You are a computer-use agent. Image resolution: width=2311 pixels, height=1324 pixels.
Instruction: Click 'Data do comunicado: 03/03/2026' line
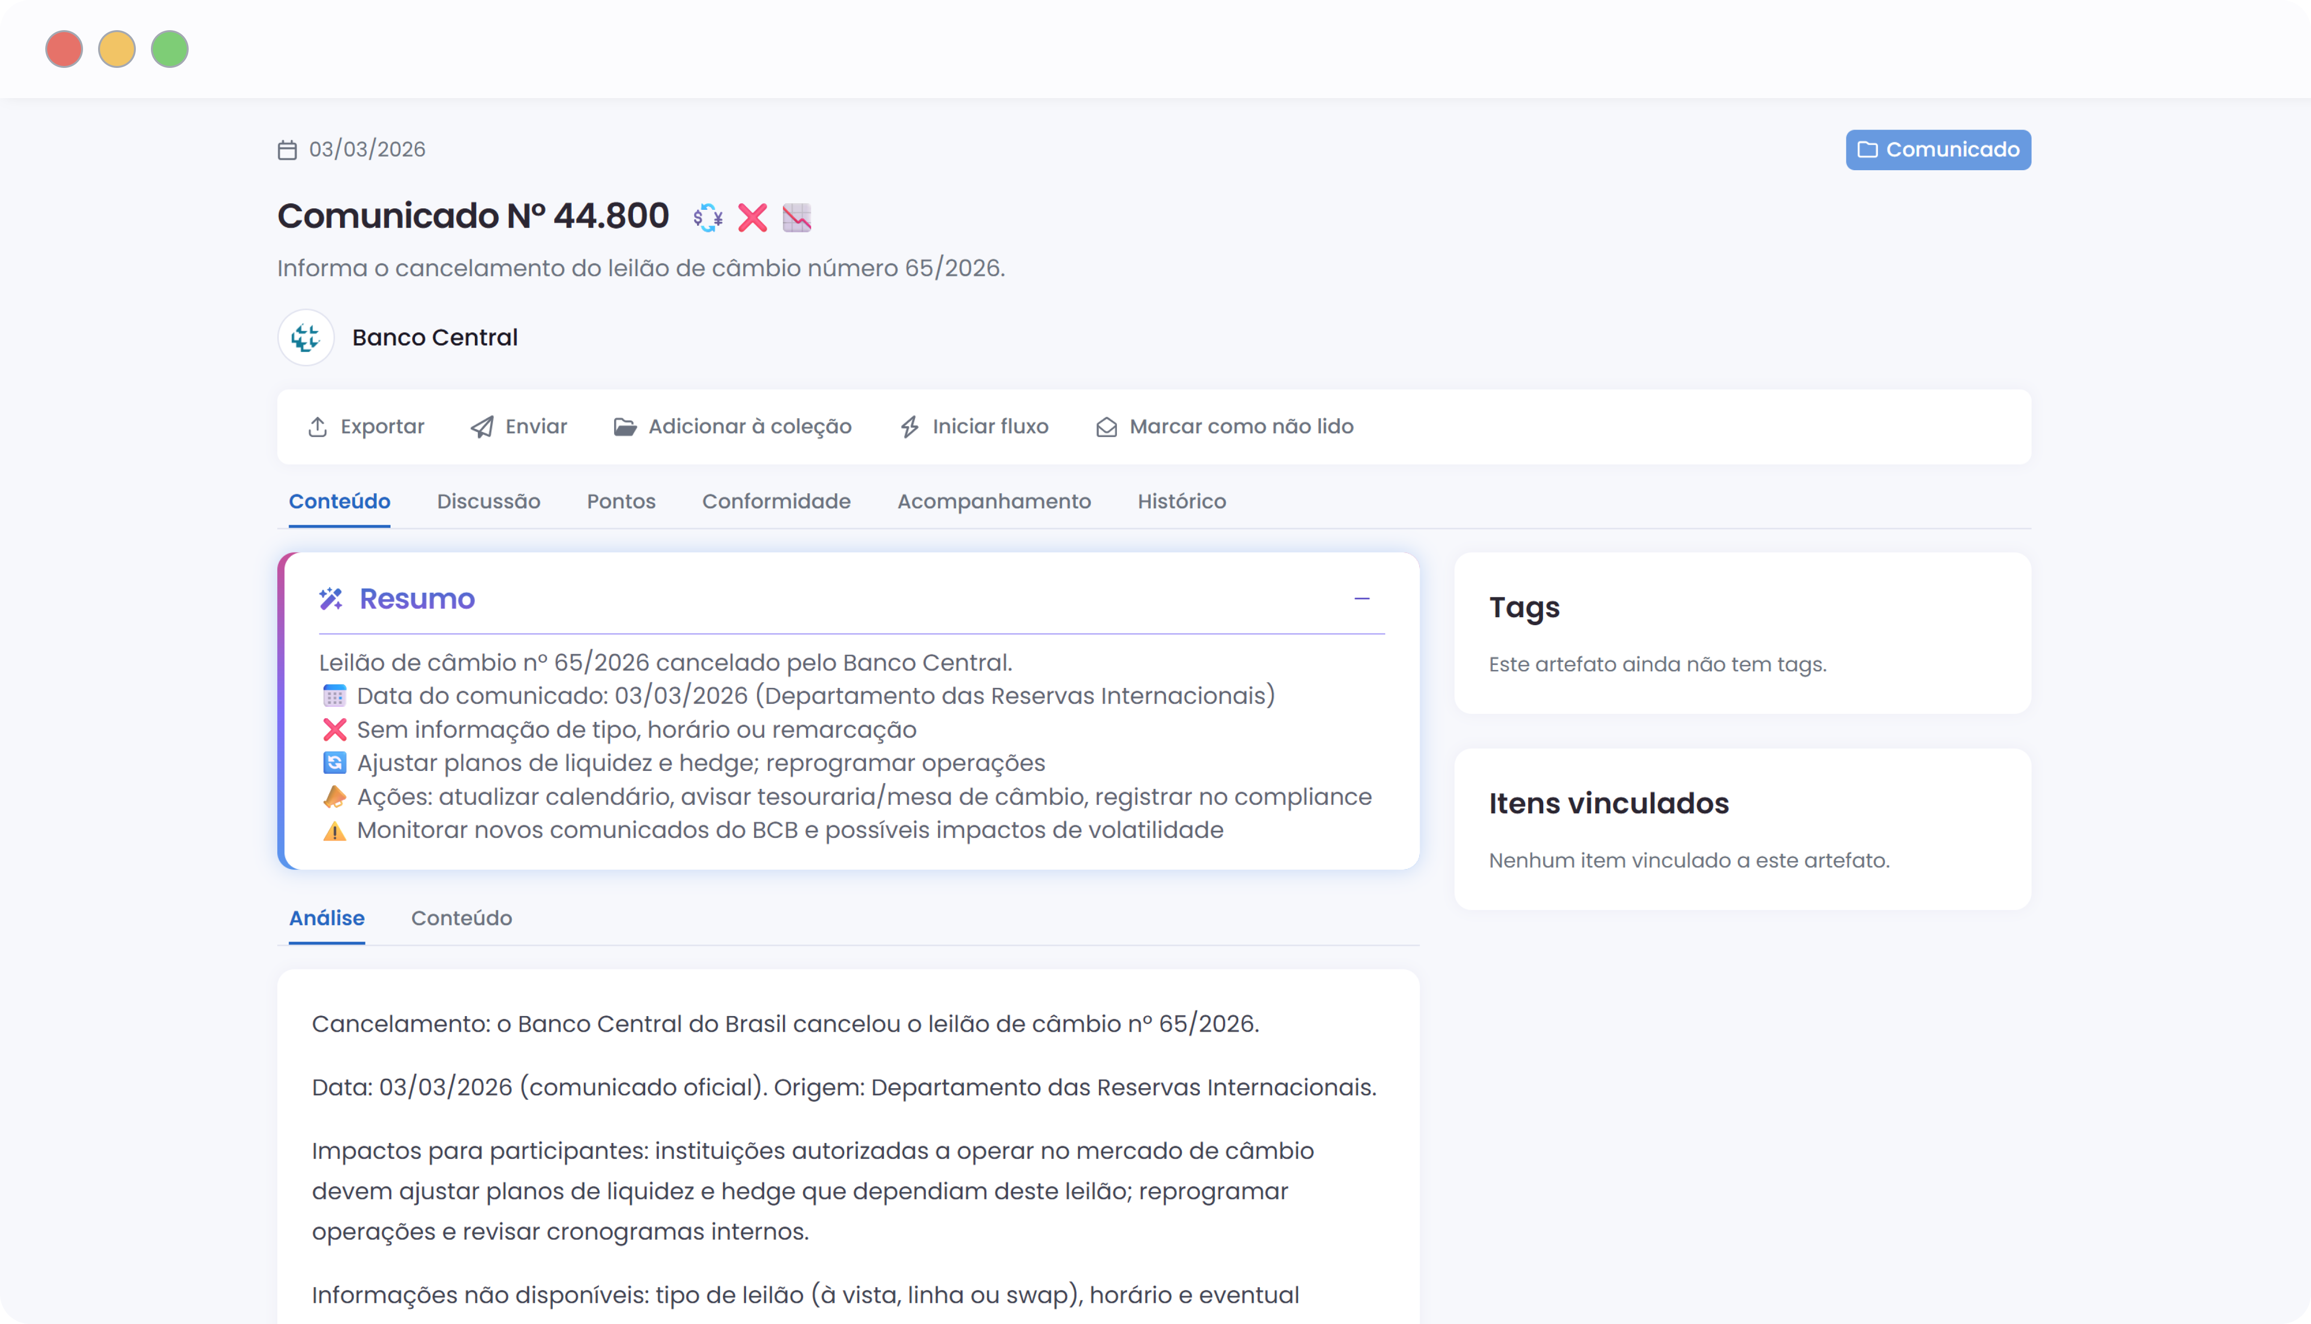[816, 695]
